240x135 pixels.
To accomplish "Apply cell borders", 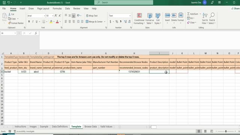I will coord(44,22).
